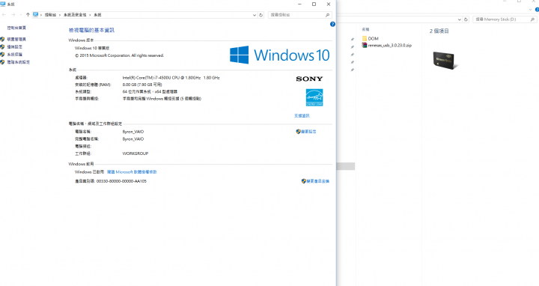The image size is (539, 286).
Task: Go to 系統及安全性 breadcrumb
Action: [75, 15]
